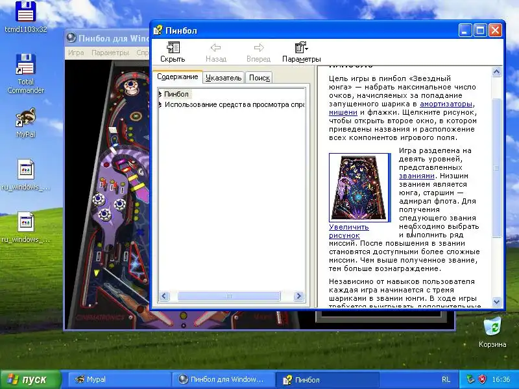
Task: Switch to Пинбол help taskbar button
Action: pyautogui.click(x=328, y=379)
